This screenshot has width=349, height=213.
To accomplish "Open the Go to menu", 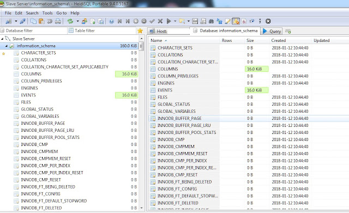I will [62, 13].
